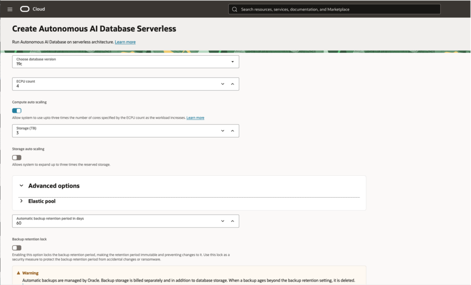471x285 pixels.
Task: Increase automatic backup retention period days
Action: 232,221
